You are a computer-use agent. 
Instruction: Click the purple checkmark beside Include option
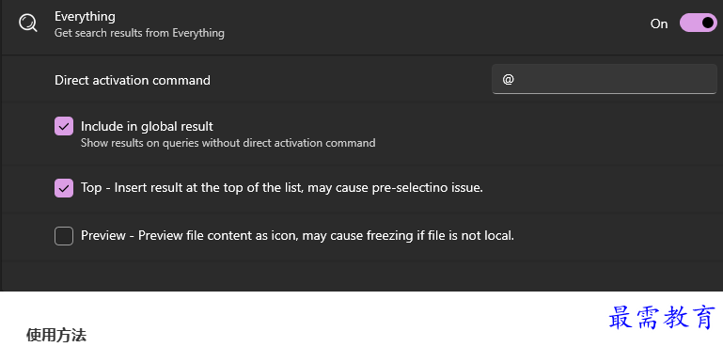tap(64, 126)
